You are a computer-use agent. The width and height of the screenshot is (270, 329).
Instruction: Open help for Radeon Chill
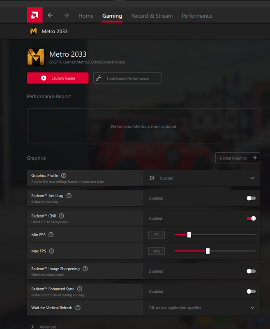click(61, 216)
